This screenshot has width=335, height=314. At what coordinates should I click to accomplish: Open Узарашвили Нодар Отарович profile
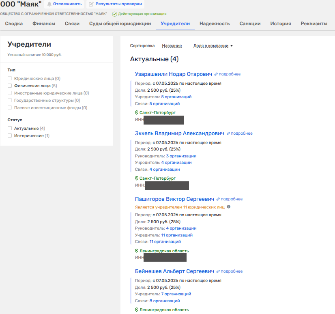(x=174, y=74)
